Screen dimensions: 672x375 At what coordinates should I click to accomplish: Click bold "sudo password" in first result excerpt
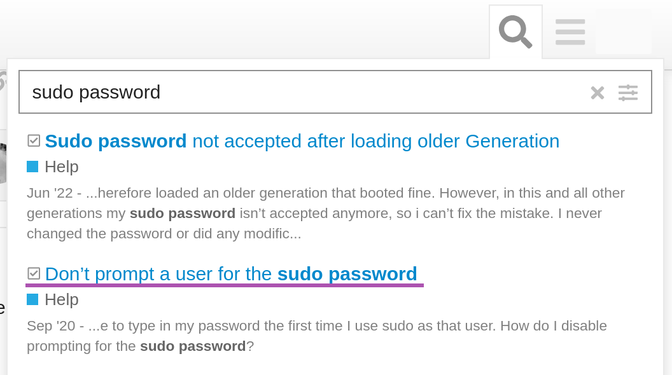182,213
